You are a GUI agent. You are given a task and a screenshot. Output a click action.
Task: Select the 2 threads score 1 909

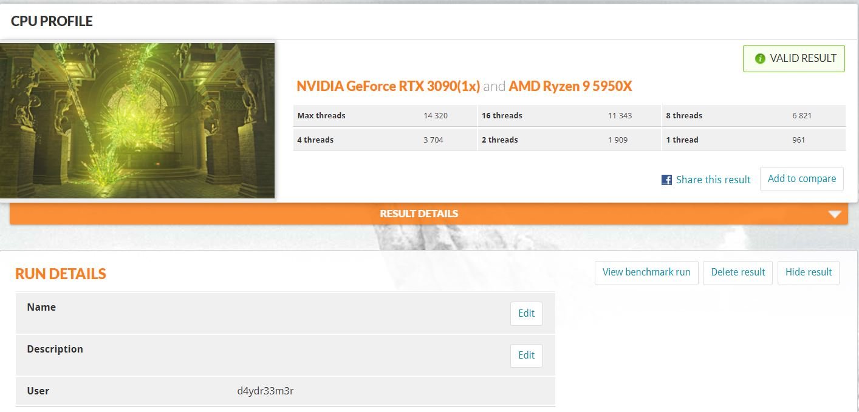[x=617, y=140]
